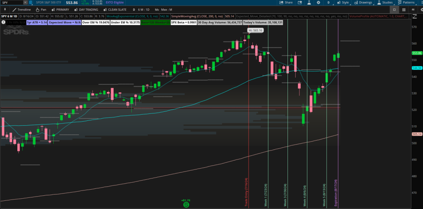The width and height of the screenshot is (423, 209).
Task: Click the Hi: 565.16 price bubble
Action: pyautogui.click(x=255, y=31)
